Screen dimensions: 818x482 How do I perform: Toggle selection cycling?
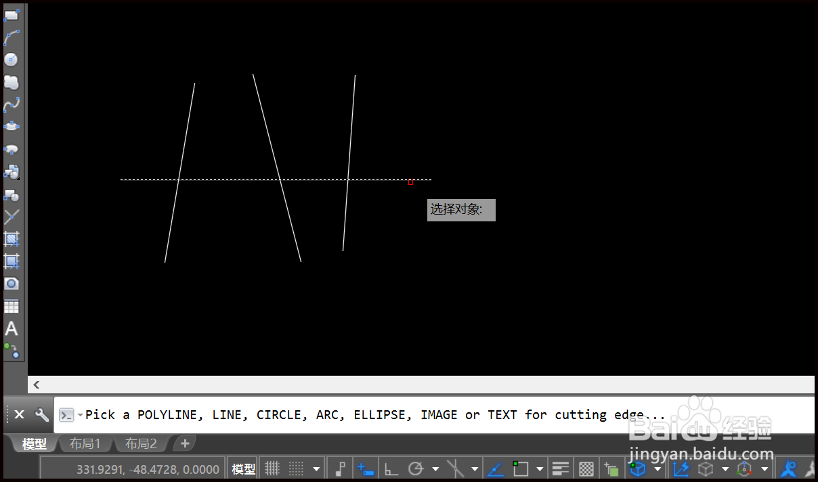612,468
